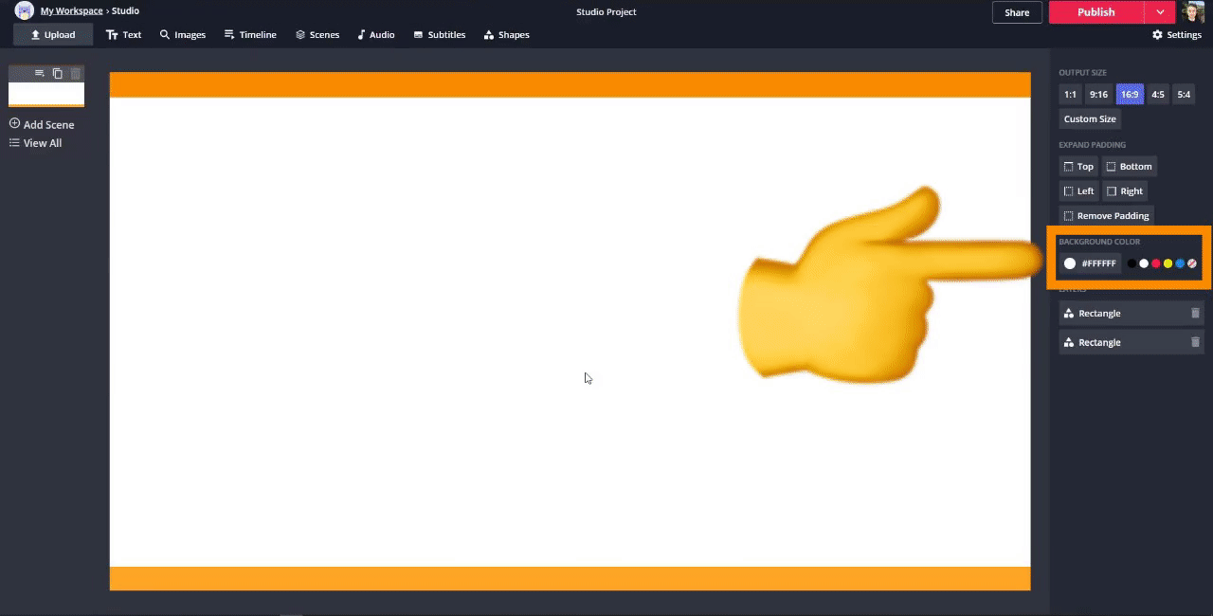This screenshot has width=1213, height=616.
Task: Open the My Workspace link
Action: (x=71, y=11)
